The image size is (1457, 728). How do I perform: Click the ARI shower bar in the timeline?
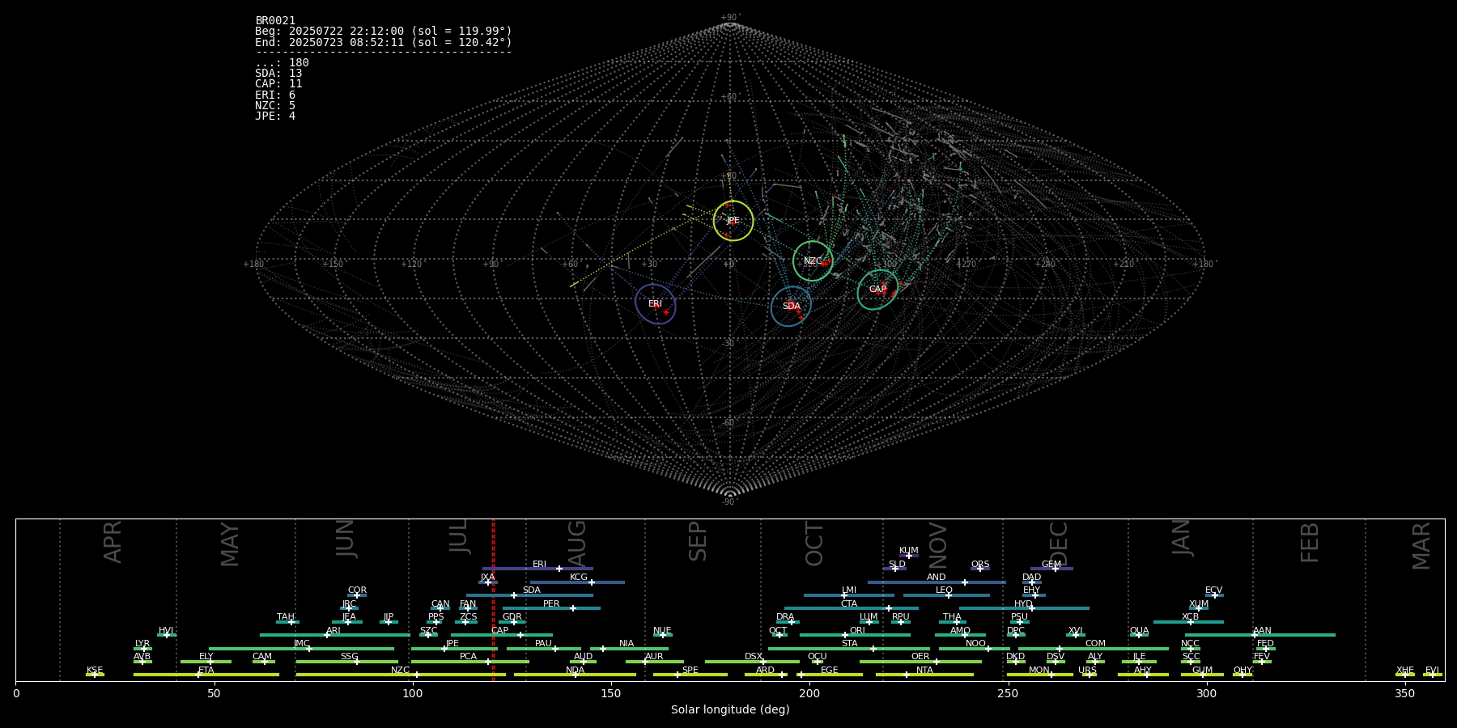[333, 635]
